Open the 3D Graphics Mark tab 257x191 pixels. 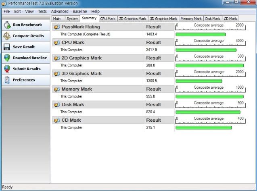click(163, 19)
